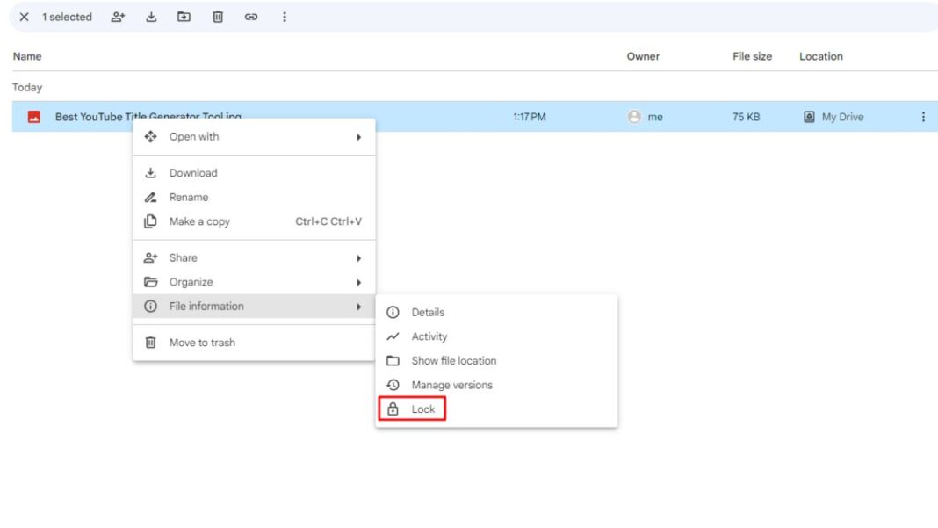This screenshot has height=528, width=938.
Task: Open the move-to-folder toolbar icon
Action: [184, 16]
